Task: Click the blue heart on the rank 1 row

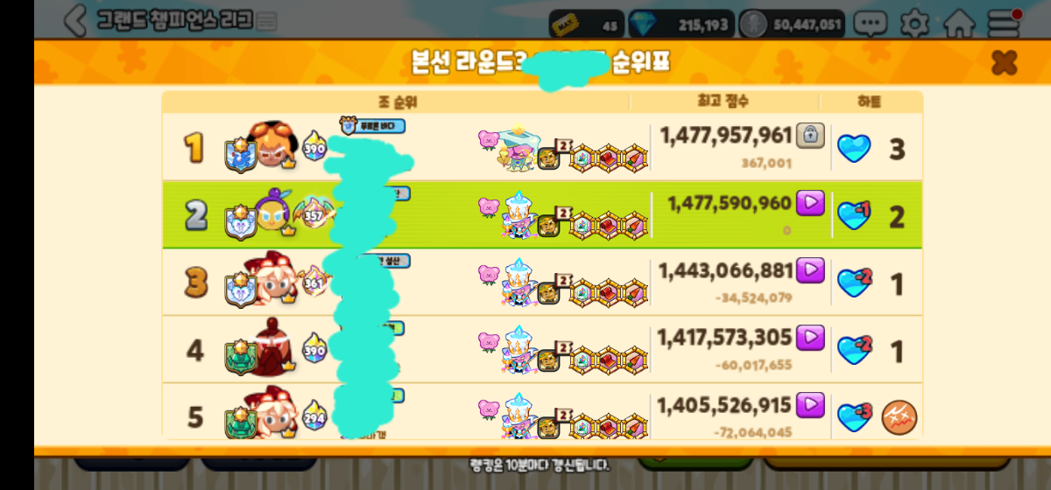Action: [x=854, y=149]
